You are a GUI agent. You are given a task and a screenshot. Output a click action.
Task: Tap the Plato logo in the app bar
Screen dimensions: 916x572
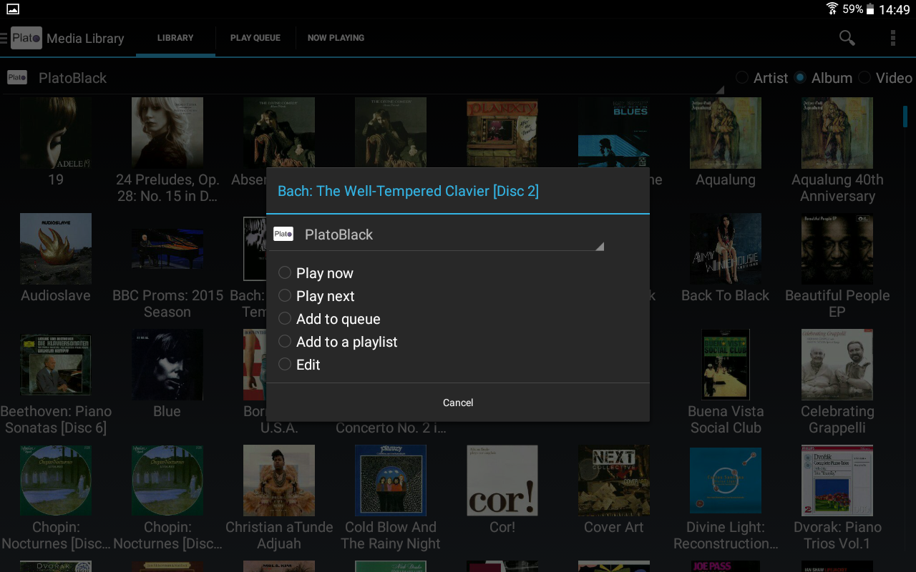point(26,37)
